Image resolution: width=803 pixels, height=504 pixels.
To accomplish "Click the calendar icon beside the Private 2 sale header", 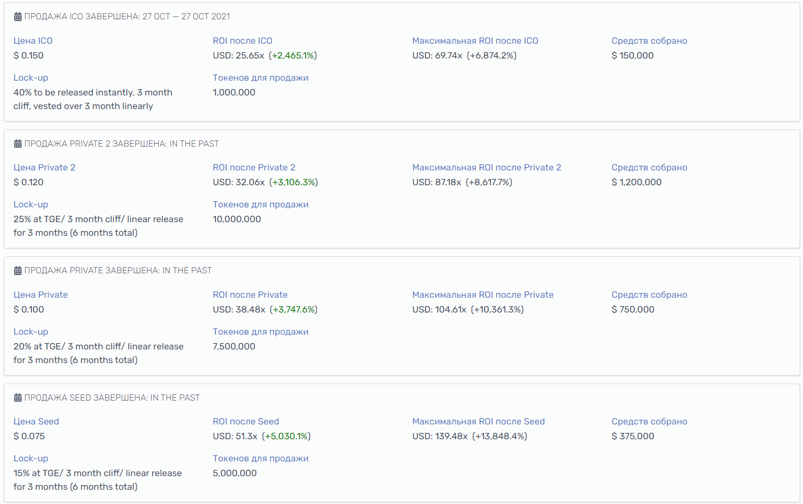I will click(x=18, y=144).
